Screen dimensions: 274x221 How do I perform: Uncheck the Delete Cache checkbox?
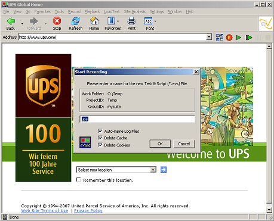[100, 138]
